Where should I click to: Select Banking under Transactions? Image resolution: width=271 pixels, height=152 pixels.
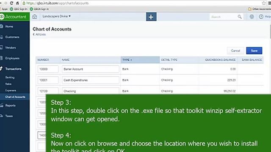(10, 77)
